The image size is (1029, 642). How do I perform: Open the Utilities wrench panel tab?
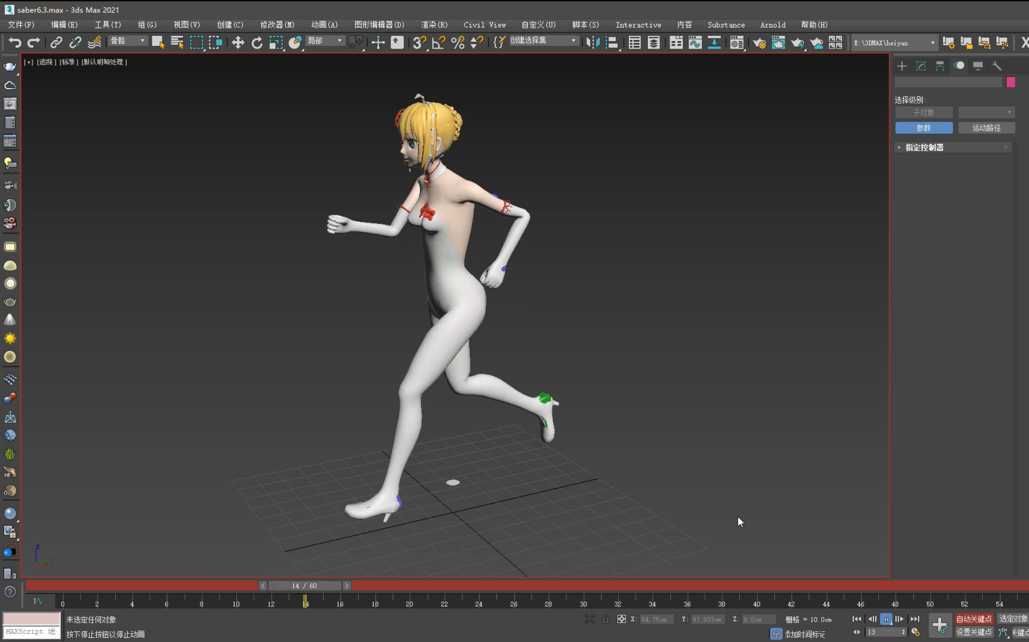pyautogui.click(x=997, y=66)
